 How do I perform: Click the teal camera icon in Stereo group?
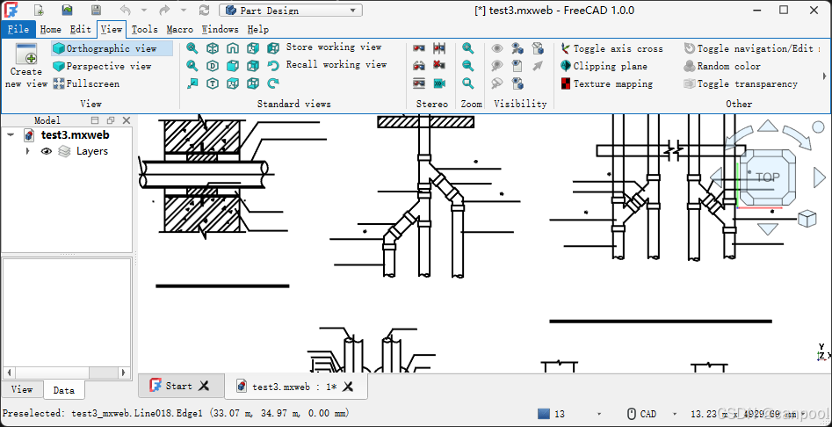438,83
